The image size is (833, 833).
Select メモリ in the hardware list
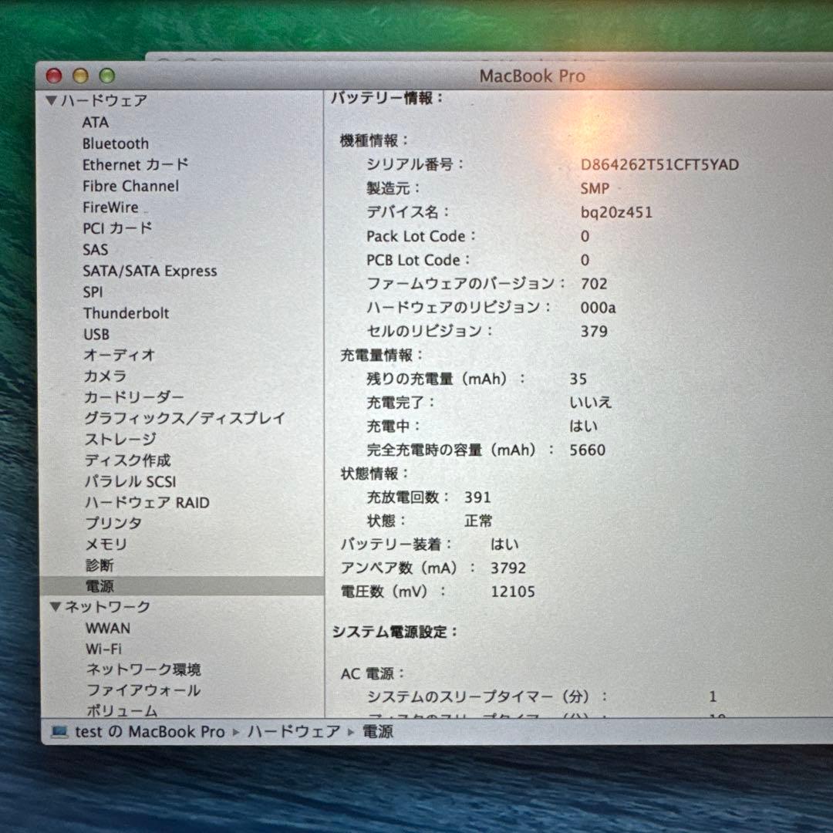(106, 544)
